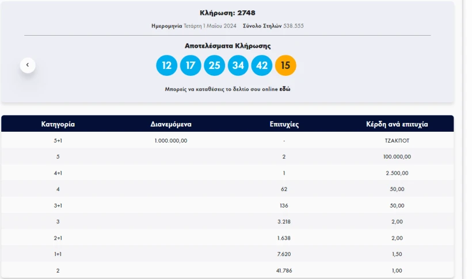Select the blue ball number 17
Viewport: 472px width, 279px height.
pyautogui.click(x=191, y=65)
